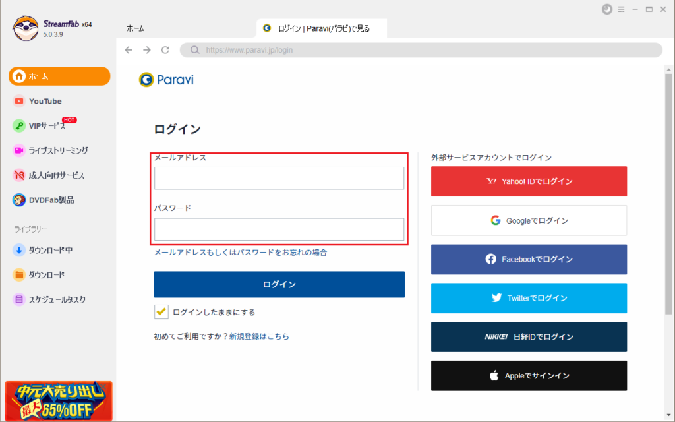Open the forgot email or password link
The image size is (675, 422).
[241, 253]
